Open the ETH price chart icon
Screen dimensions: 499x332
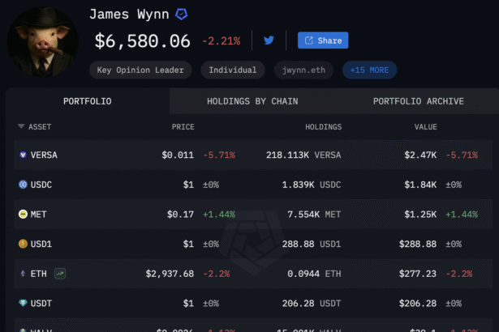(x=60, y=274)
